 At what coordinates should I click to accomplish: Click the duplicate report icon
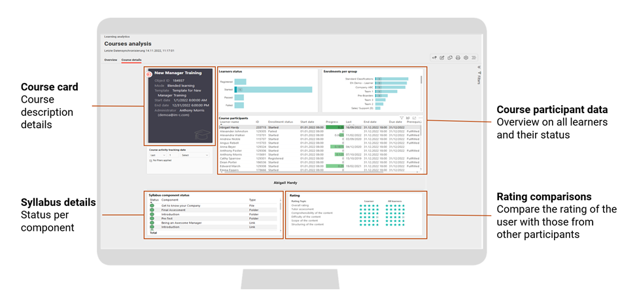click(x=450, y=58)
